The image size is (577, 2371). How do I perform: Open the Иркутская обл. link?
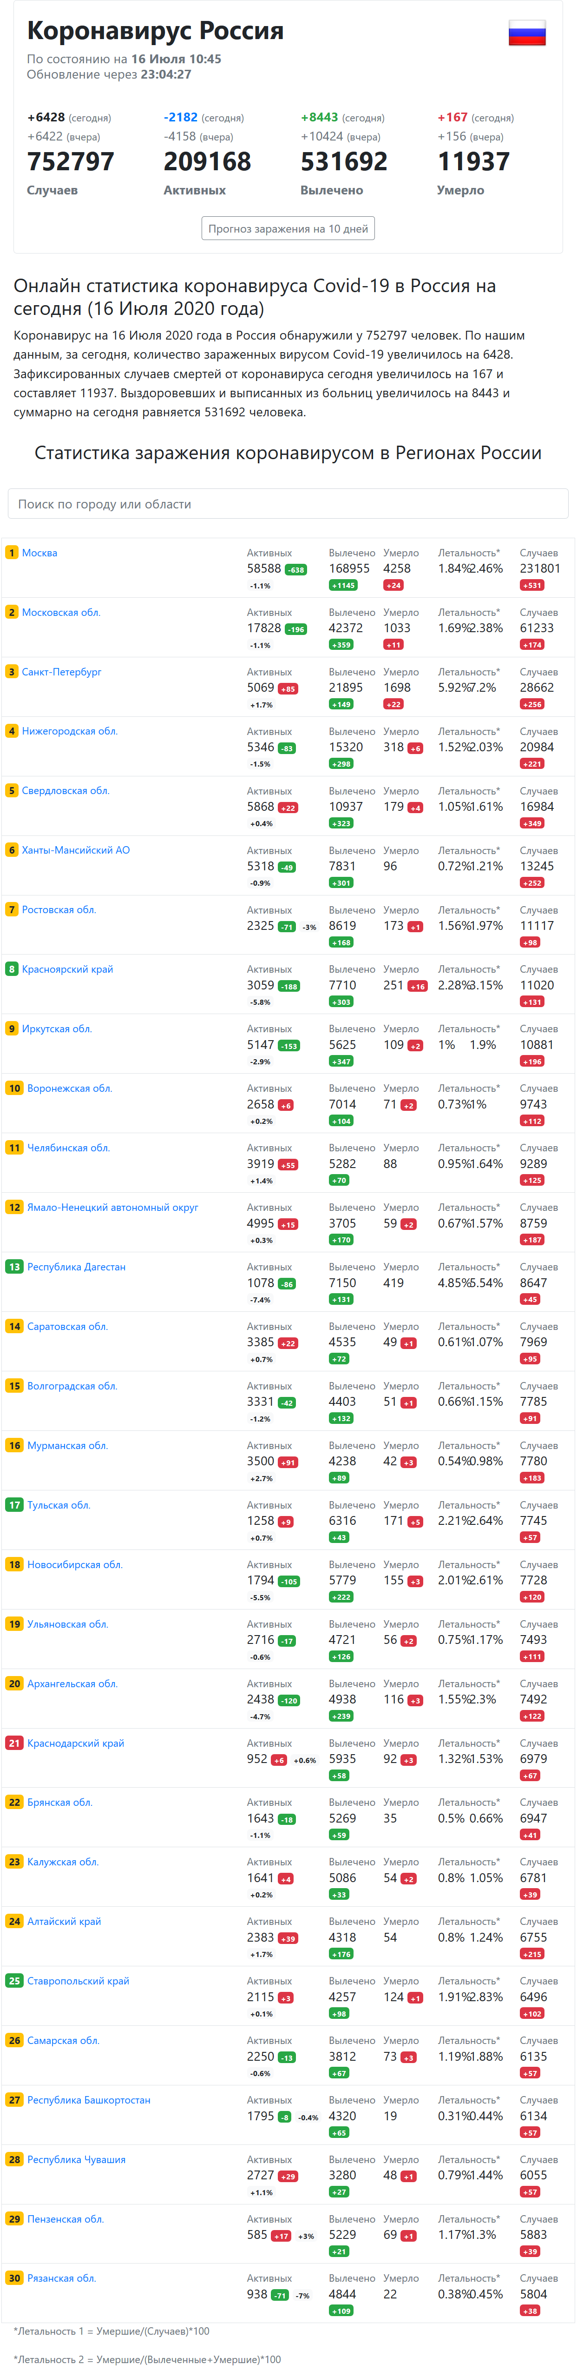pos(57,1029)
